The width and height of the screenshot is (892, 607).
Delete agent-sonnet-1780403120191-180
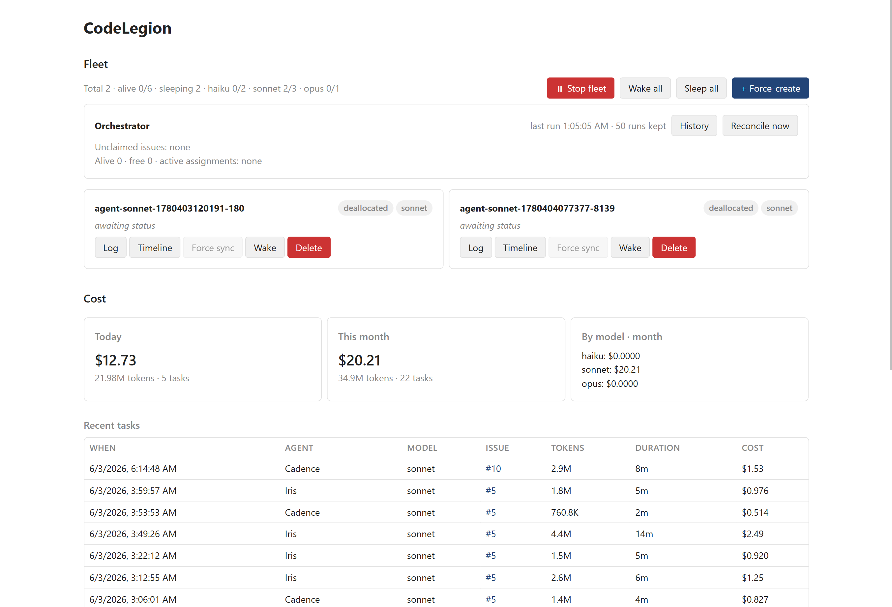coord(309,247)
